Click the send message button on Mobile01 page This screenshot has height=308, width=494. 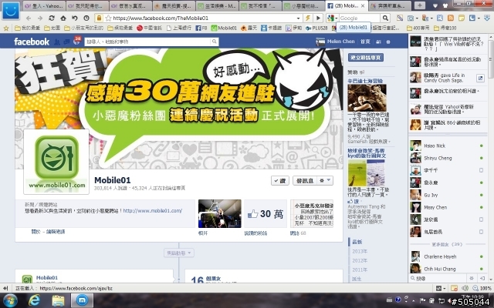pos(304,180)
